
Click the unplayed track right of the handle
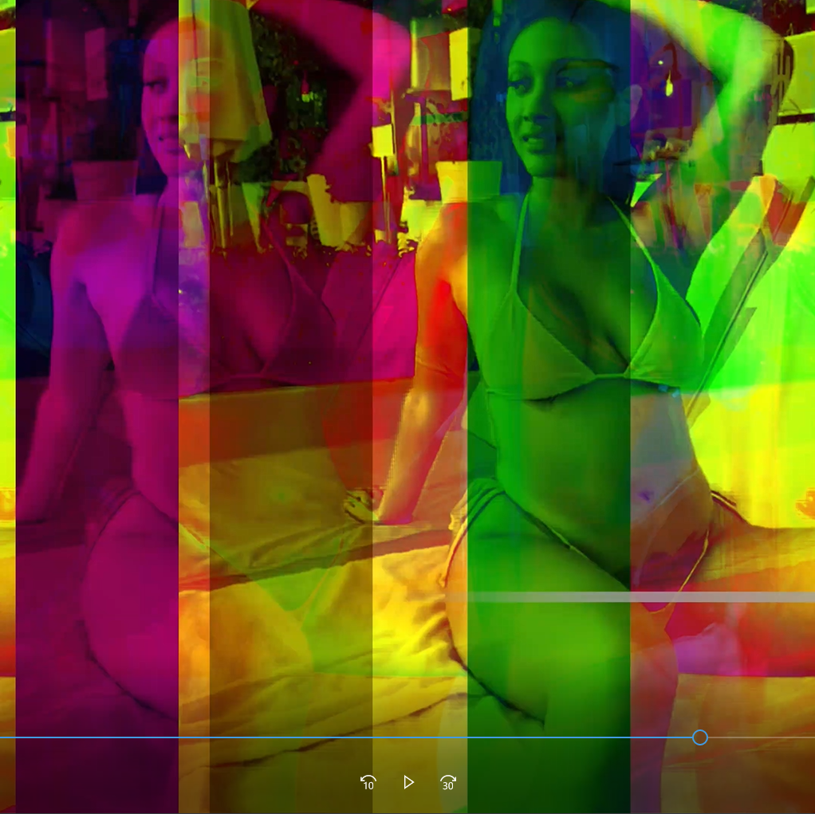point(758,737)
